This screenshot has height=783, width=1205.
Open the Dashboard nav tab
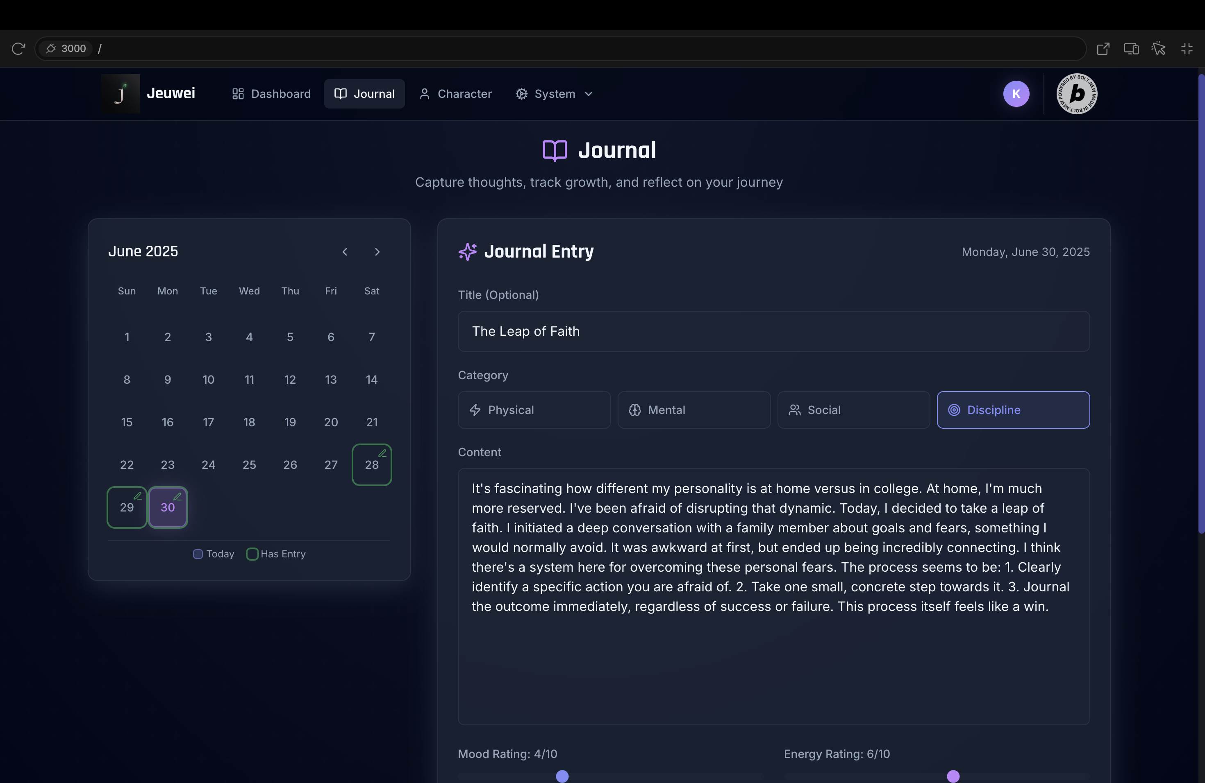click(x=271, y=94)
